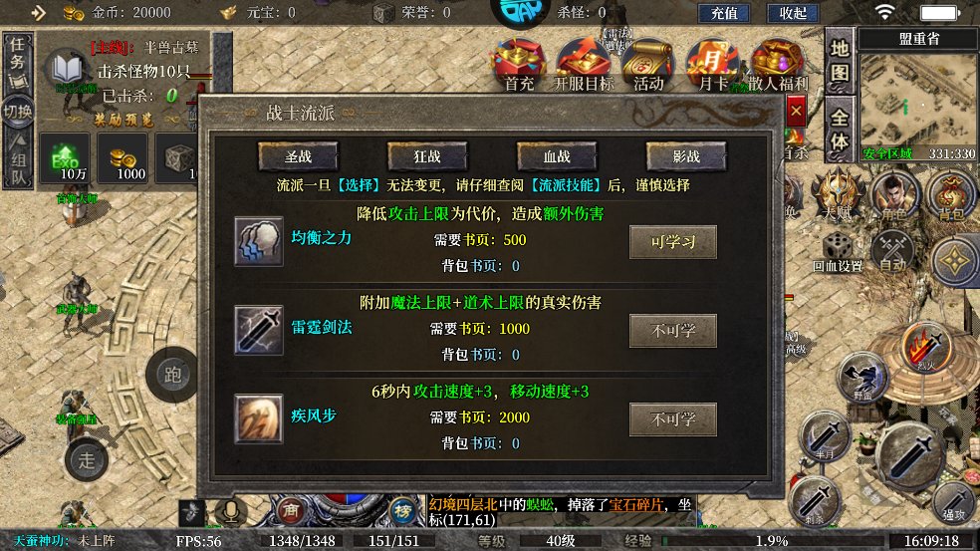
Task: Switch quest panel with 切换 button
Action: point(18,112)
